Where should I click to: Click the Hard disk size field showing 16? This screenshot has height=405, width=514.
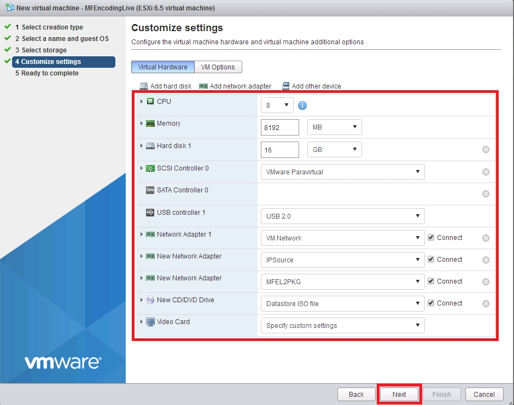click(x=280, y=150)
